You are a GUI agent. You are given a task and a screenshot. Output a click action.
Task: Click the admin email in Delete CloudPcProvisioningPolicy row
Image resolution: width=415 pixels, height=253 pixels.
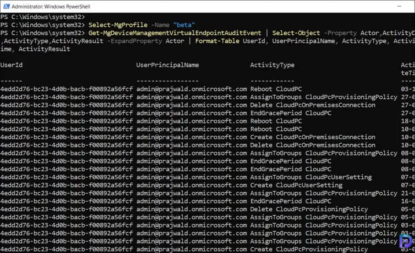(192, 209)
